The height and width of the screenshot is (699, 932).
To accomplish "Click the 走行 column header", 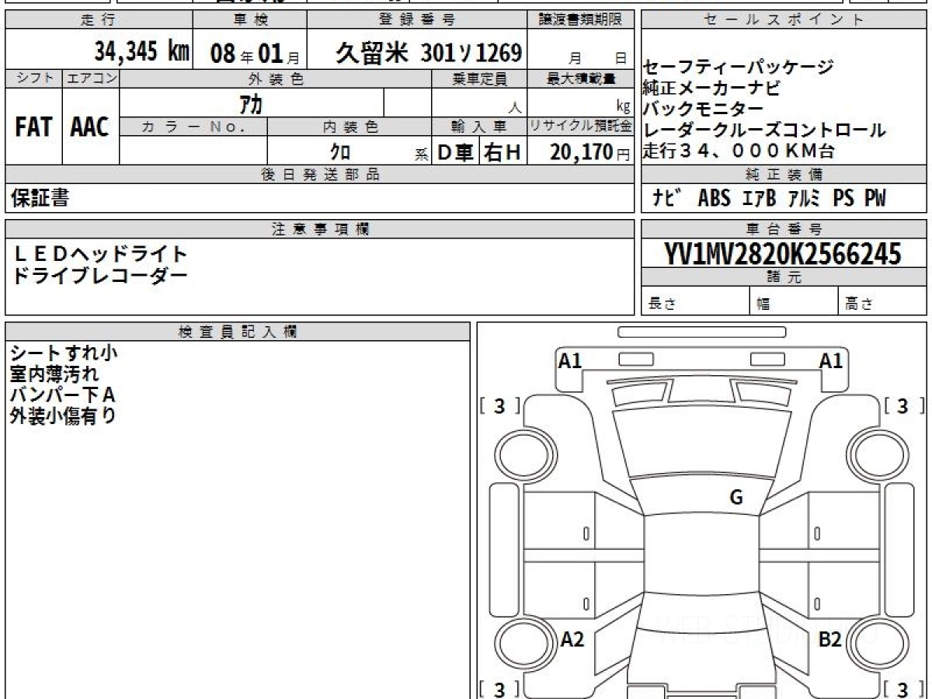I will click(99, 20).
